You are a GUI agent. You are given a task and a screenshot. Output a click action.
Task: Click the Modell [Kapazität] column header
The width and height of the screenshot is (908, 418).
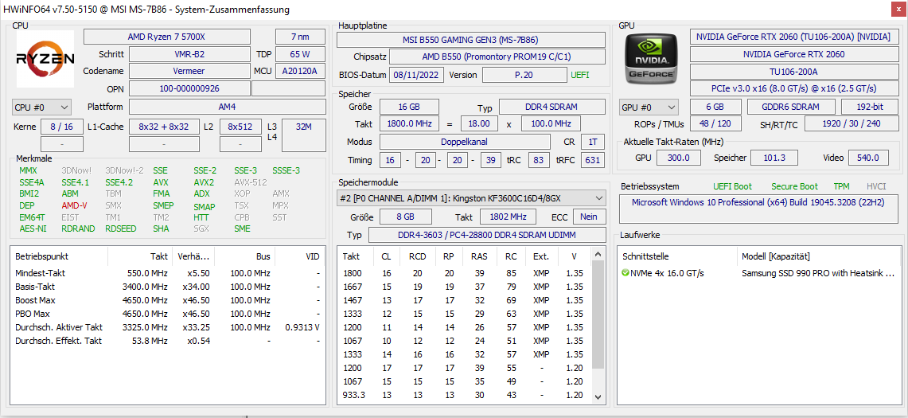820,256
